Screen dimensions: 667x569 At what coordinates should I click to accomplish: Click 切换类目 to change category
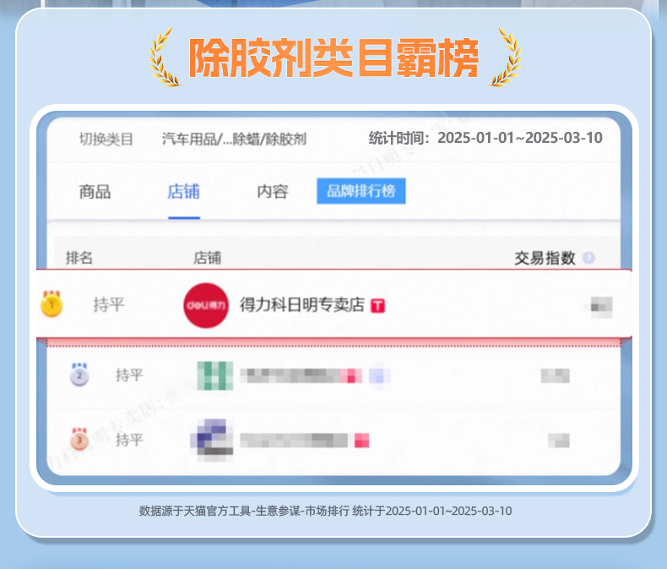pos(106,139)
